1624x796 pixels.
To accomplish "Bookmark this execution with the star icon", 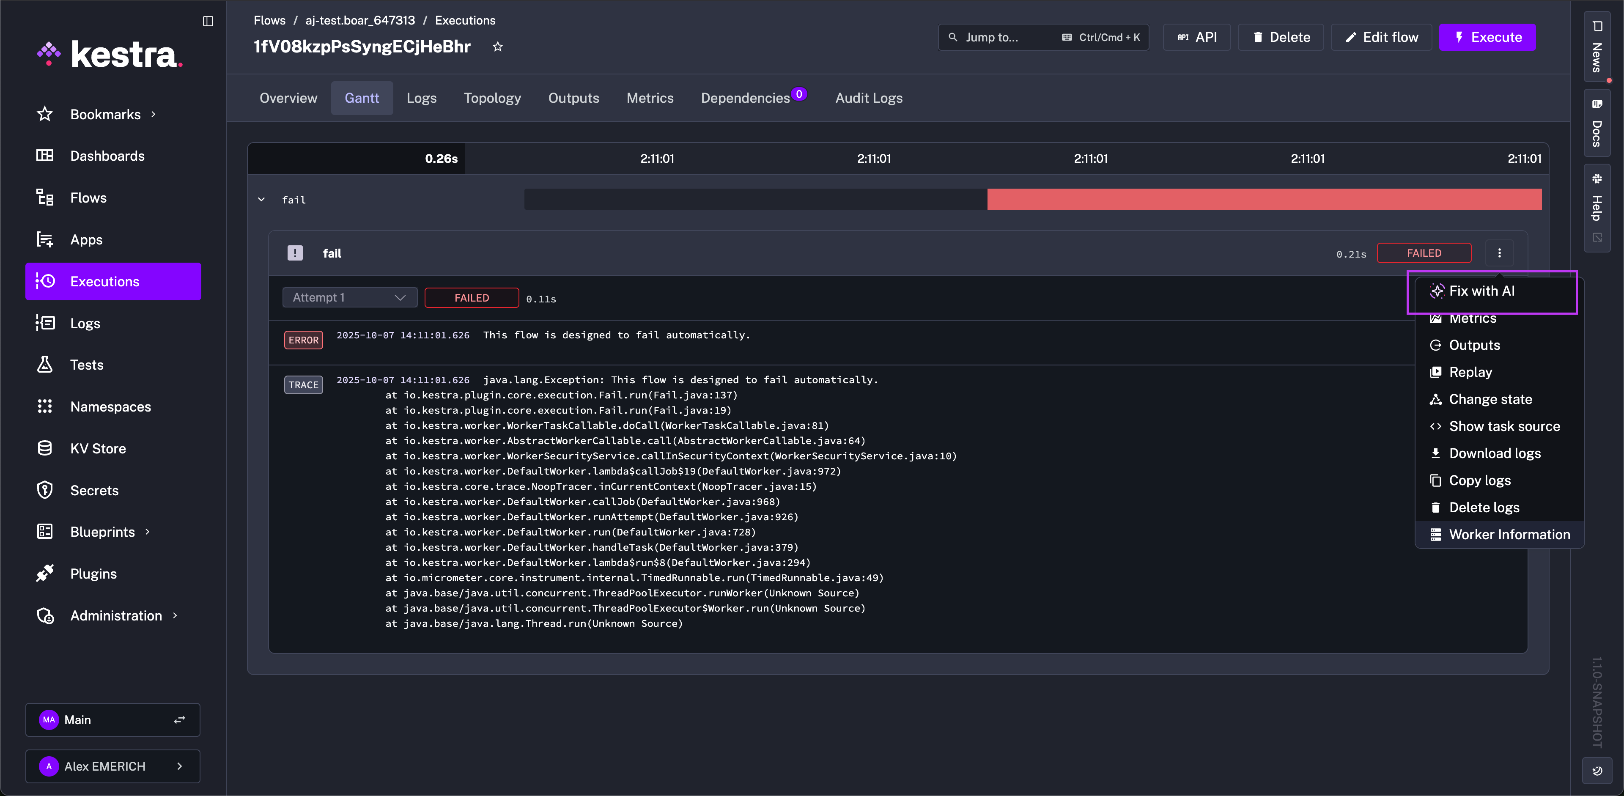I will click(497, 47).
